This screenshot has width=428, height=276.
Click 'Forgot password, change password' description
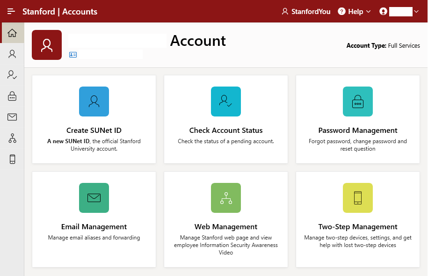[357, 145]
